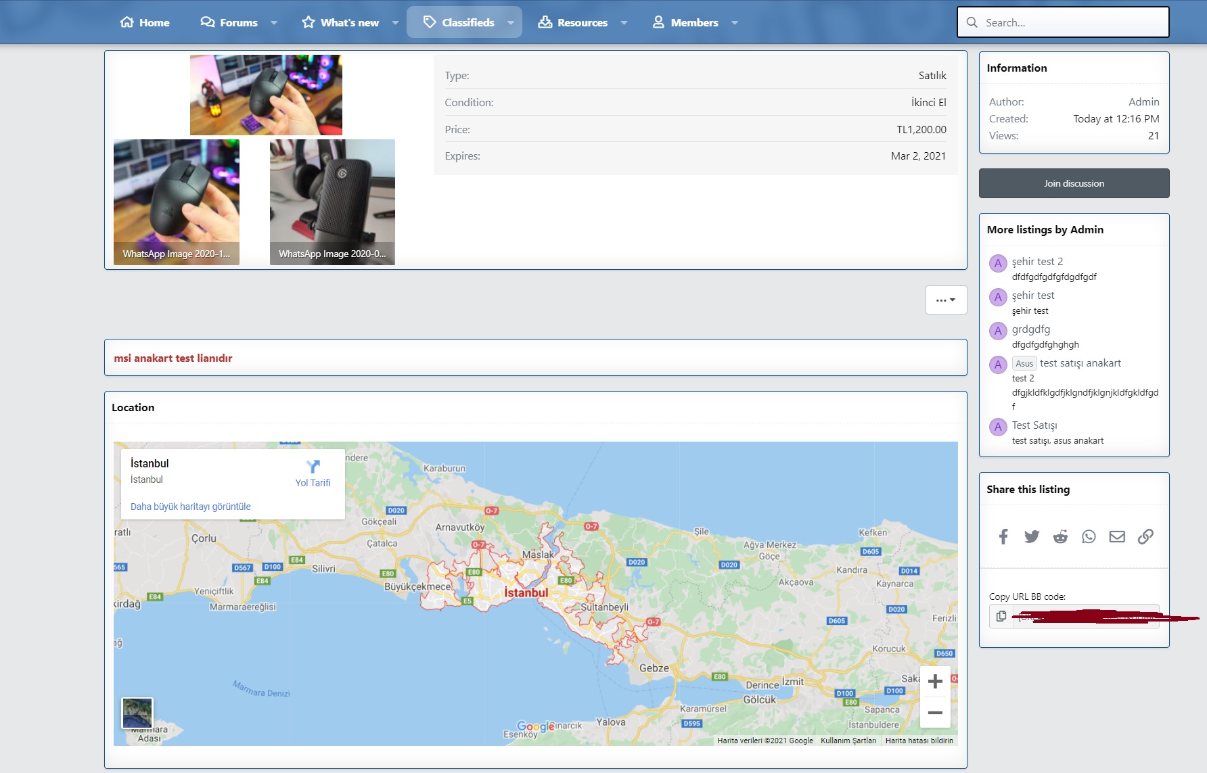
Task: Open WhatsApp Image 2020-1 thumbnail
Action: (x=177, y=202)
